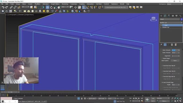This screenshot has height=103, width=183.
Task: Enable Override Outer Mat ID checkbox
Action: click(x=162, y=71)
